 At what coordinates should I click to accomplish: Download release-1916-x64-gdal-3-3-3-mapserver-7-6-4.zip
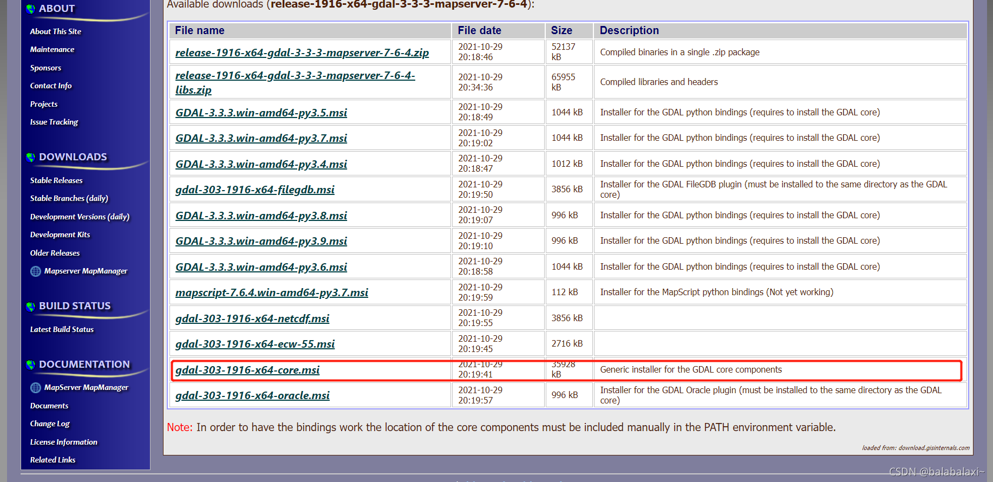pos(302,53)
